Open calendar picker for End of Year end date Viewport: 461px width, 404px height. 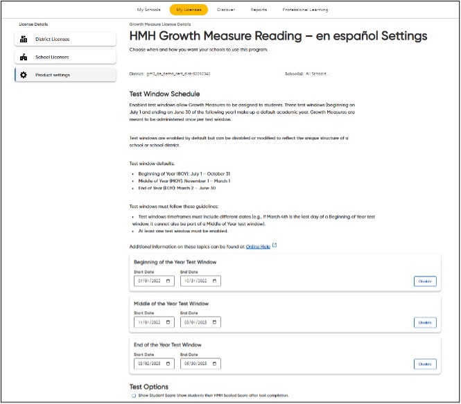(214, 364)
